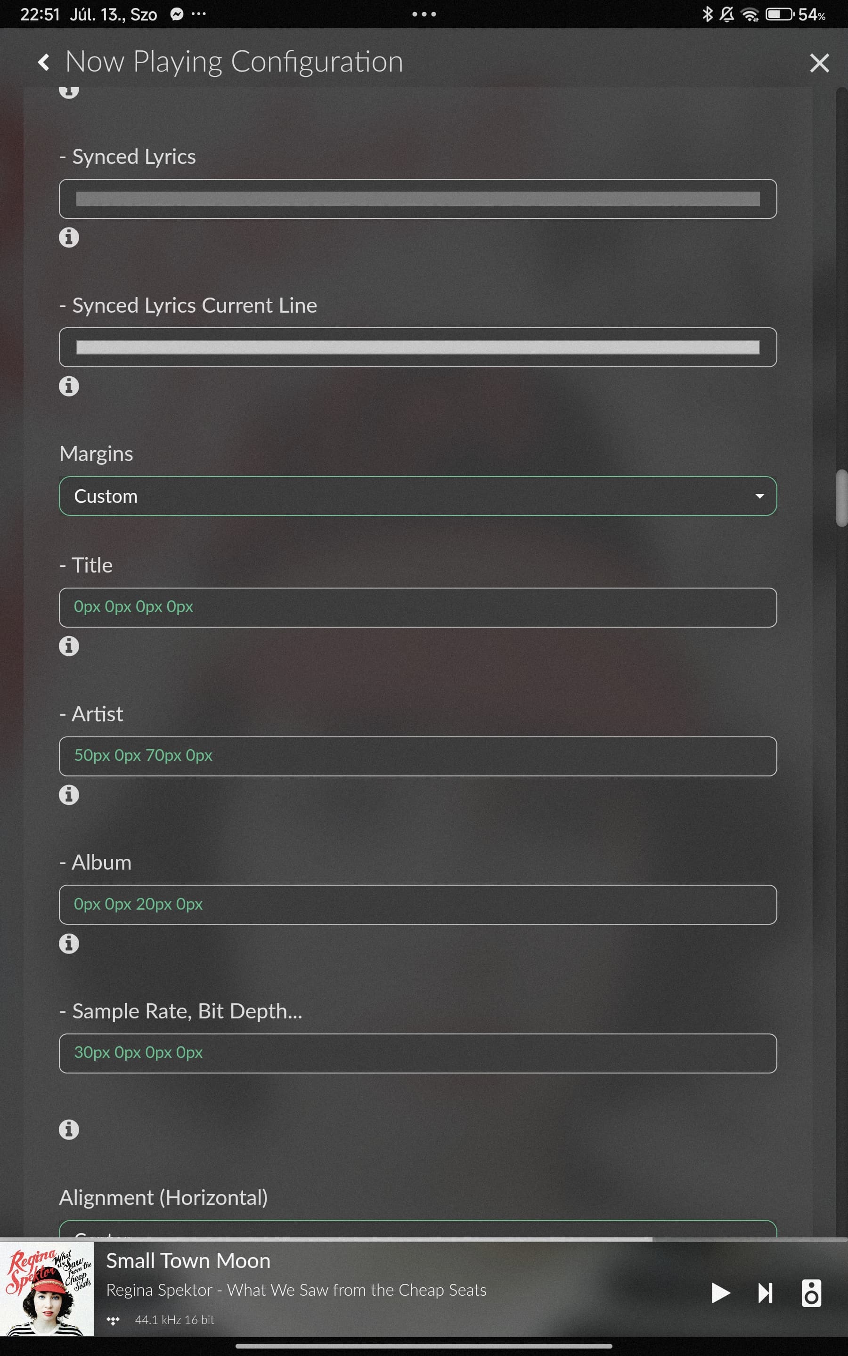This screenshot has height=1356, width=848.
Task: Go back using the header arrow
Action: click(x=44, y=62)
